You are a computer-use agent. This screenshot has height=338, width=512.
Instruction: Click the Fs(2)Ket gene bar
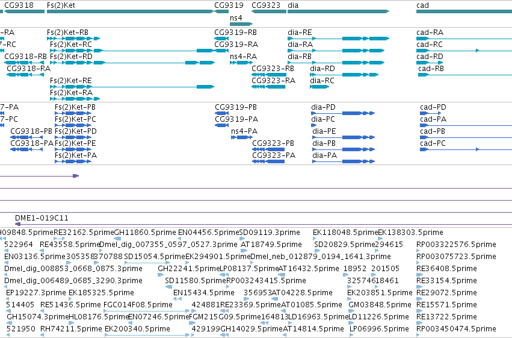(x=131, y=11)
